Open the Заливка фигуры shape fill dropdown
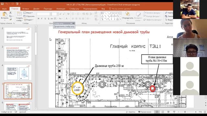The image size is (207, 116). tap(153, 13)
